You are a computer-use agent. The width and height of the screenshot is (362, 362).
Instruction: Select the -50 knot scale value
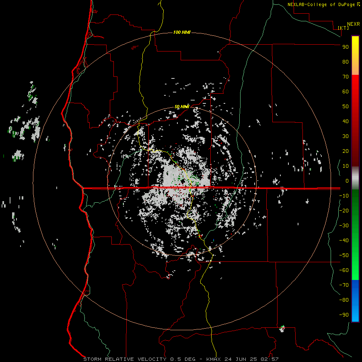pyautogui.click(x=344, y=255)
